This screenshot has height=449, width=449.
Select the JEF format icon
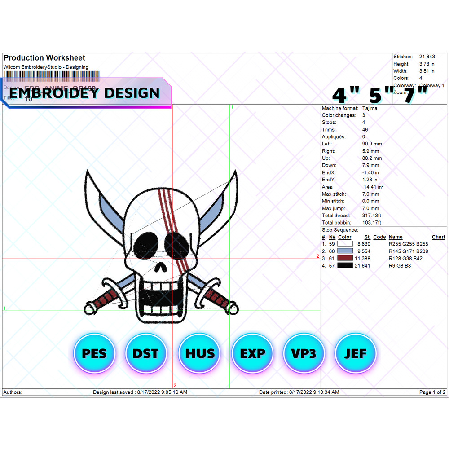click(356, 353)
